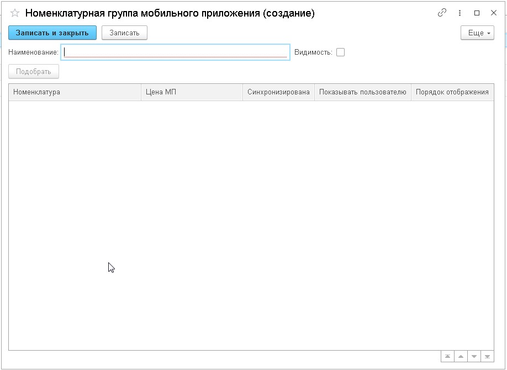507x370 pixels.
Task: Focus the Наименование text field
Action: tap(176, 52)
